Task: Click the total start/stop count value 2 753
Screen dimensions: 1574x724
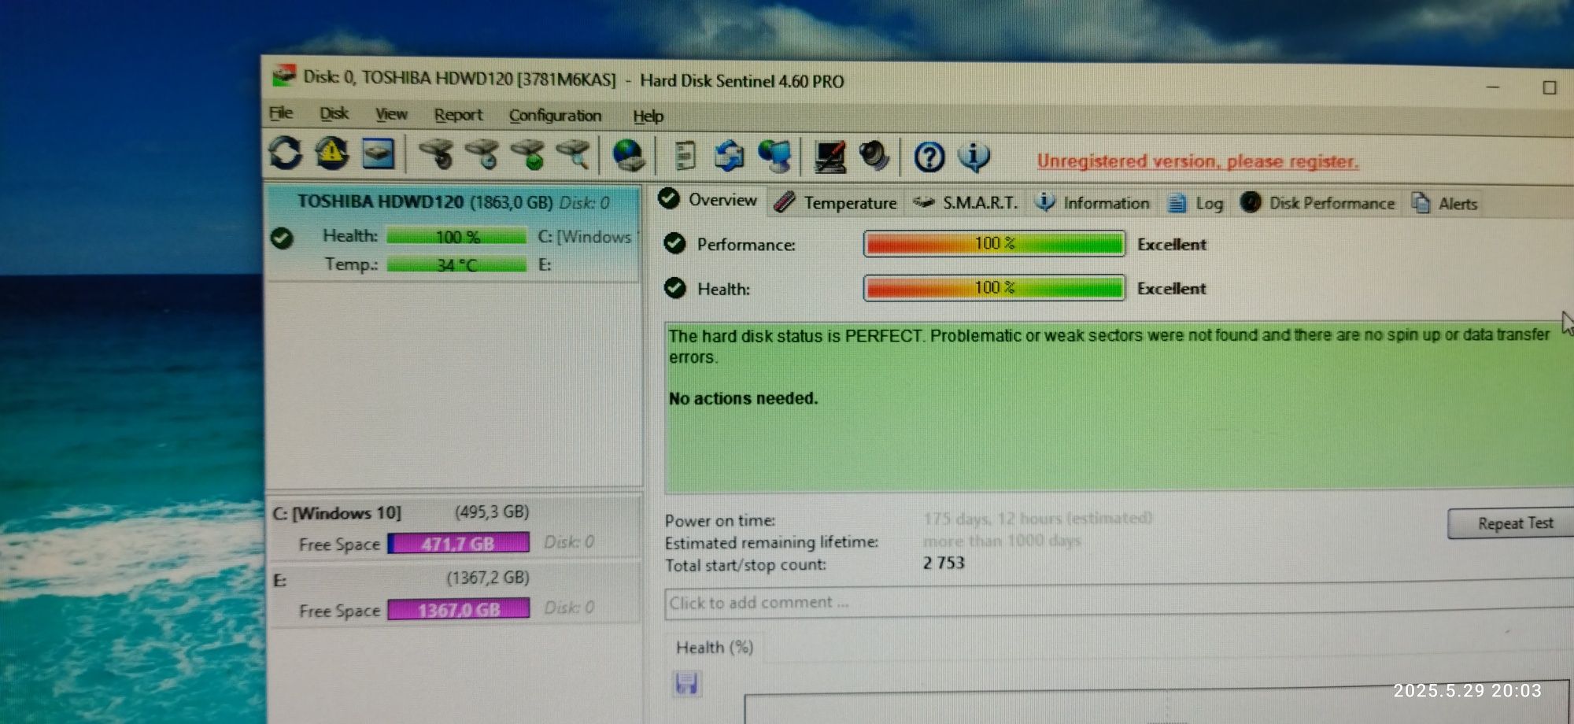Action: 944,563
